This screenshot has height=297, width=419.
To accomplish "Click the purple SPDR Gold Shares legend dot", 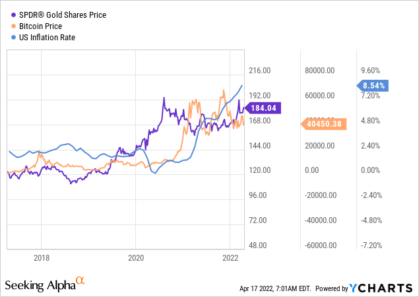I will 11,15.
